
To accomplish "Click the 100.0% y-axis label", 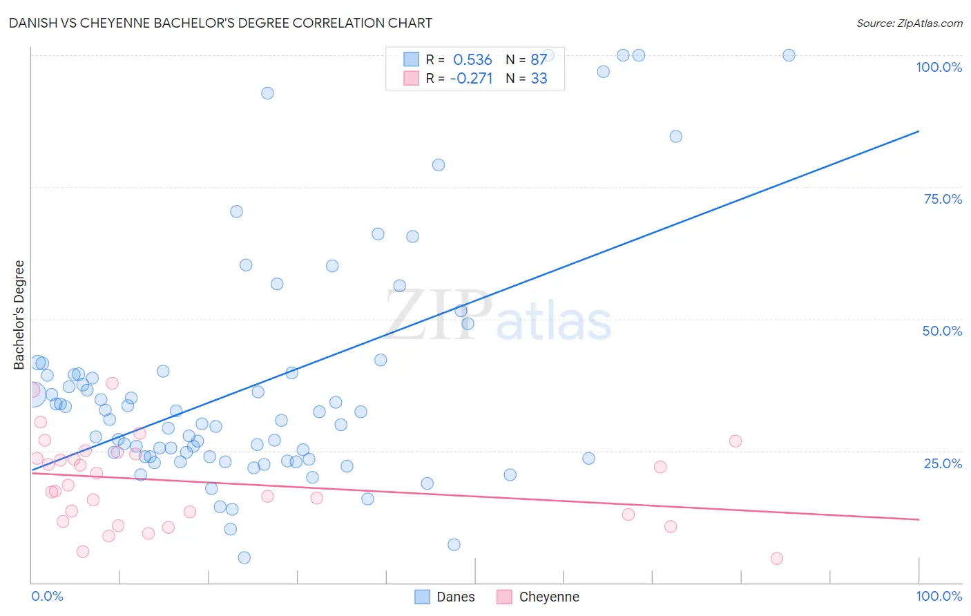I will 939,67.
